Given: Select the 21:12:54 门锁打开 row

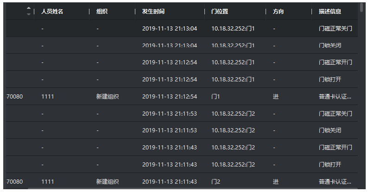Looking at the screenshot, I should [182, 80].
